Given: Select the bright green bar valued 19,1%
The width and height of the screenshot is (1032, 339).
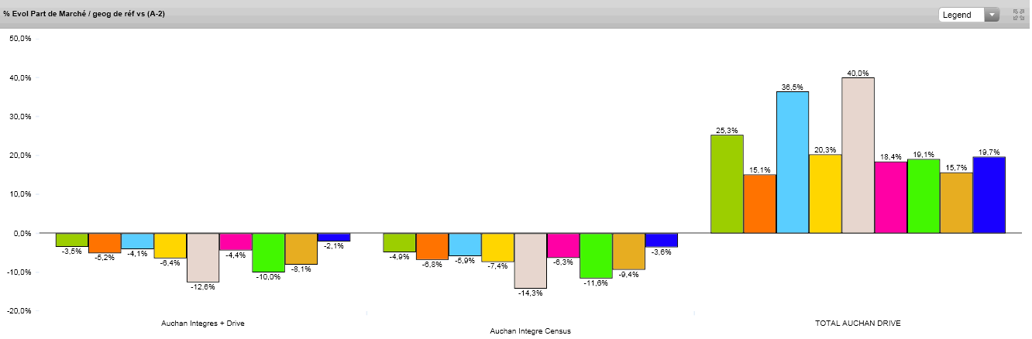Looking at the screenshot, I should click(x=924, y=196).
